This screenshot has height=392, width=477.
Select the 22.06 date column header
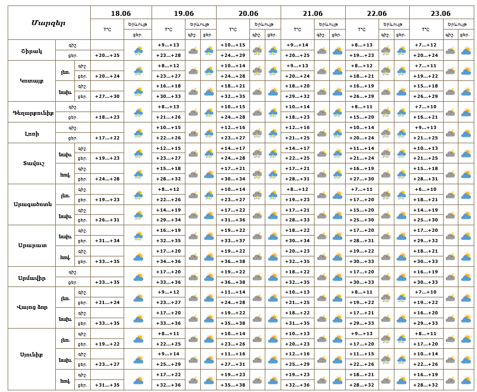click(377, 13)
